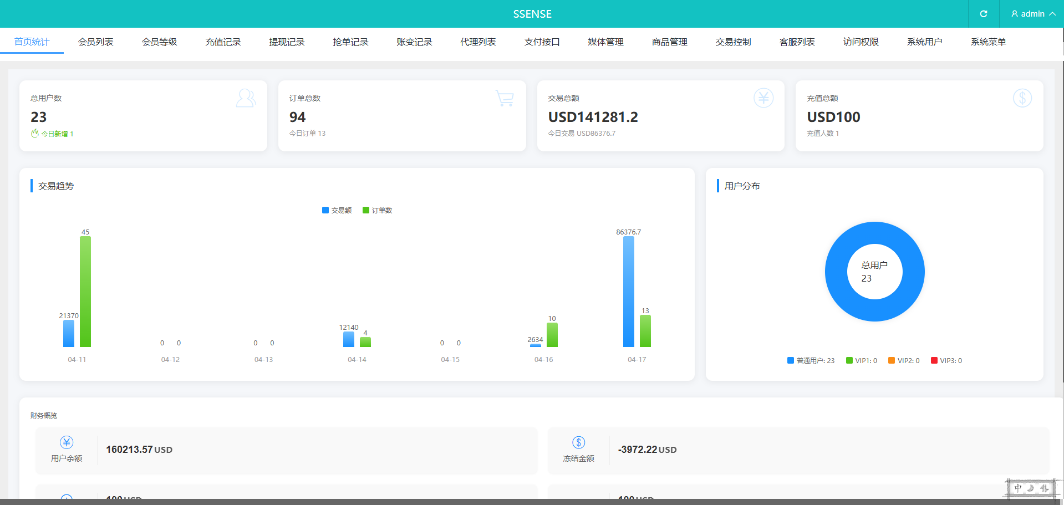Click the input method indicator in corner
Viewport: 1064px width, 505px height.
(x=1032, y=488)
